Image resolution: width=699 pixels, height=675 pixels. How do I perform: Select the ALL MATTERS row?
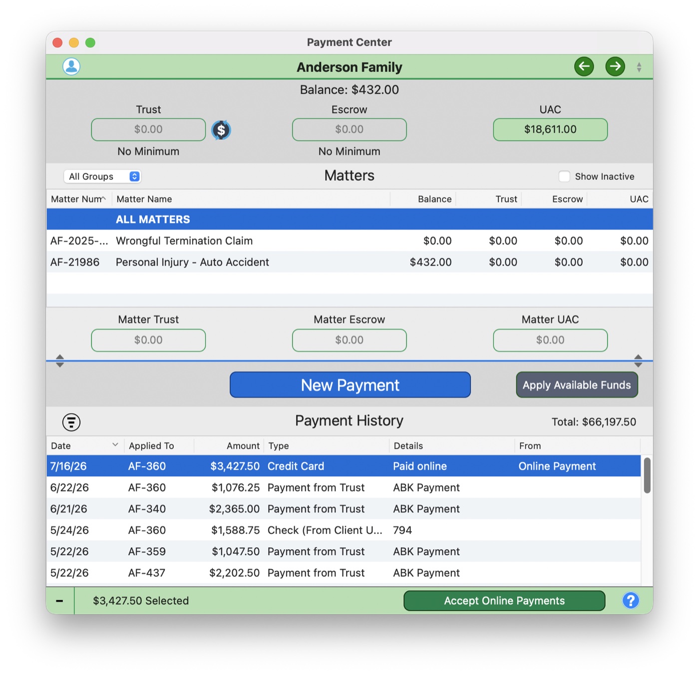[x=349, y=219]
